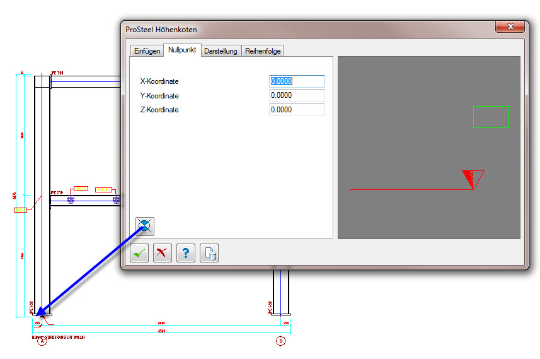Click the X-Koordinate label
Image resolution: width=540 pixels, height=359 pixels.
[x=159, y=81]
